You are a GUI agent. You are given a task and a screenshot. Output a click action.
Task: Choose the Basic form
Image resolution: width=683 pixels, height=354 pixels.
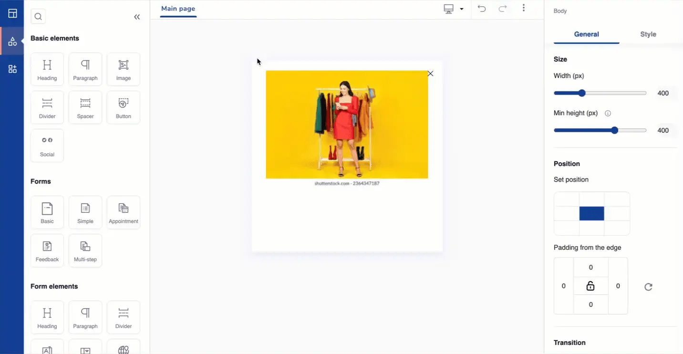(x=47, y=212)
